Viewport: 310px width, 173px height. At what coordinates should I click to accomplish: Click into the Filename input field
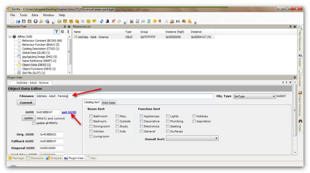tap(124, 96)
